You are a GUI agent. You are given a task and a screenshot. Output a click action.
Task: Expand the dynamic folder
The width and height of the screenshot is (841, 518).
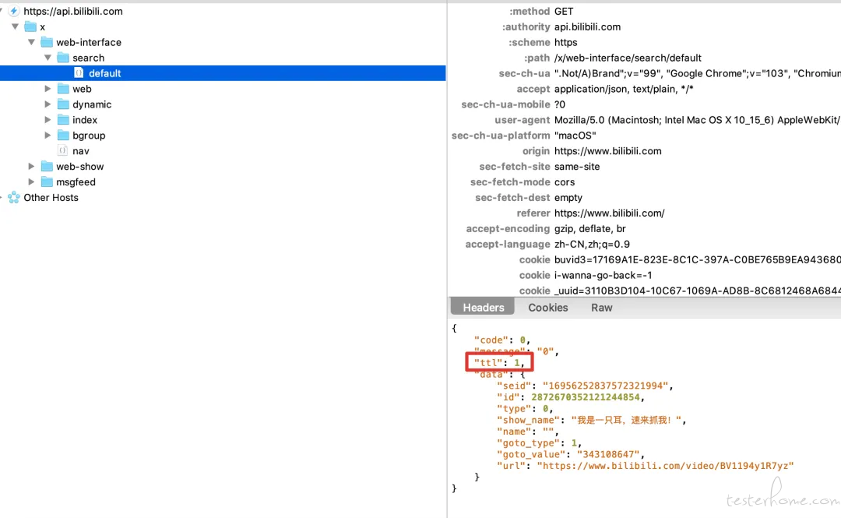[48, 104]
